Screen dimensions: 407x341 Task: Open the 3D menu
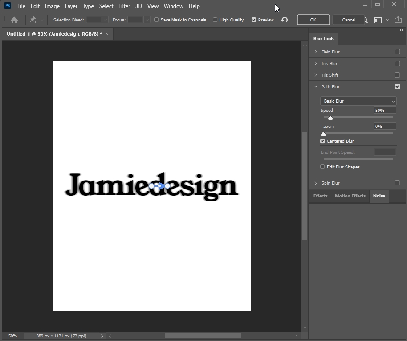[138, 6]
